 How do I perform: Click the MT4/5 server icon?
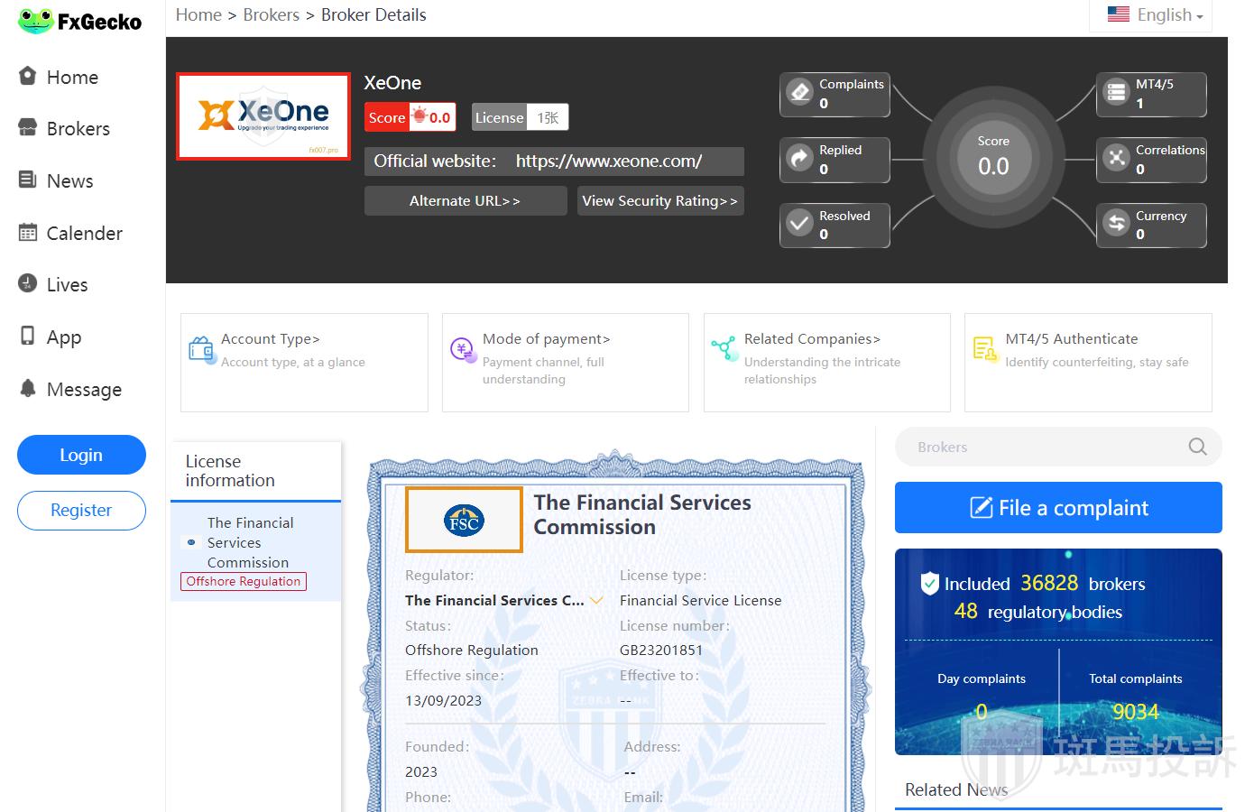coord(1116,92)
